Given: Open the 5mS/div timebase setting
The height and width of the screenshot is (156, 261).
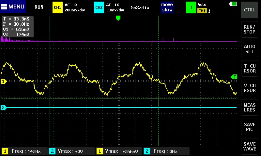Looking at the screenshot, I should tap(140, 7).
